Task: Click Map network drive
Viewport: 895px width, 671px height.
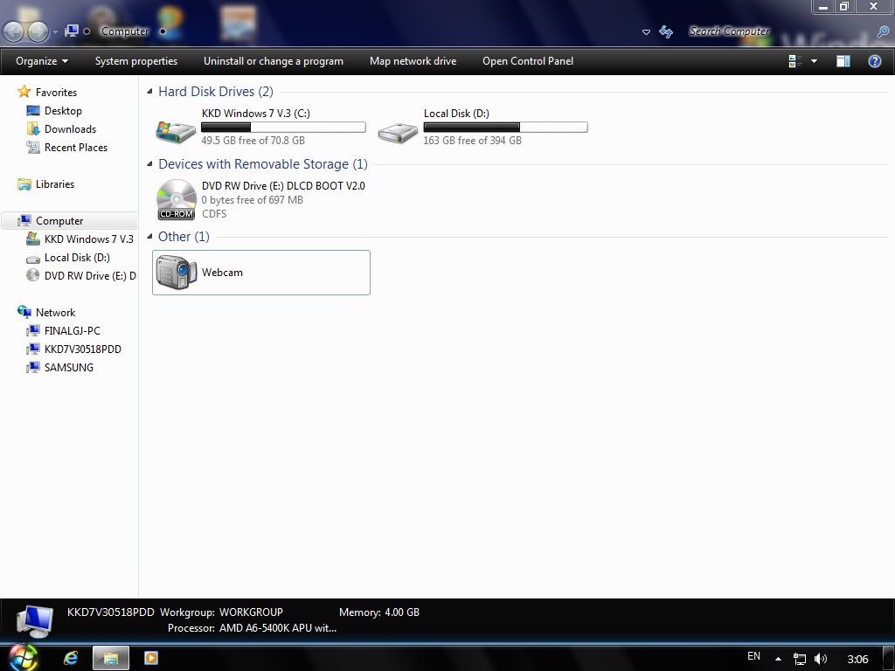Action: pyautogui.click(x=413, y=61)
